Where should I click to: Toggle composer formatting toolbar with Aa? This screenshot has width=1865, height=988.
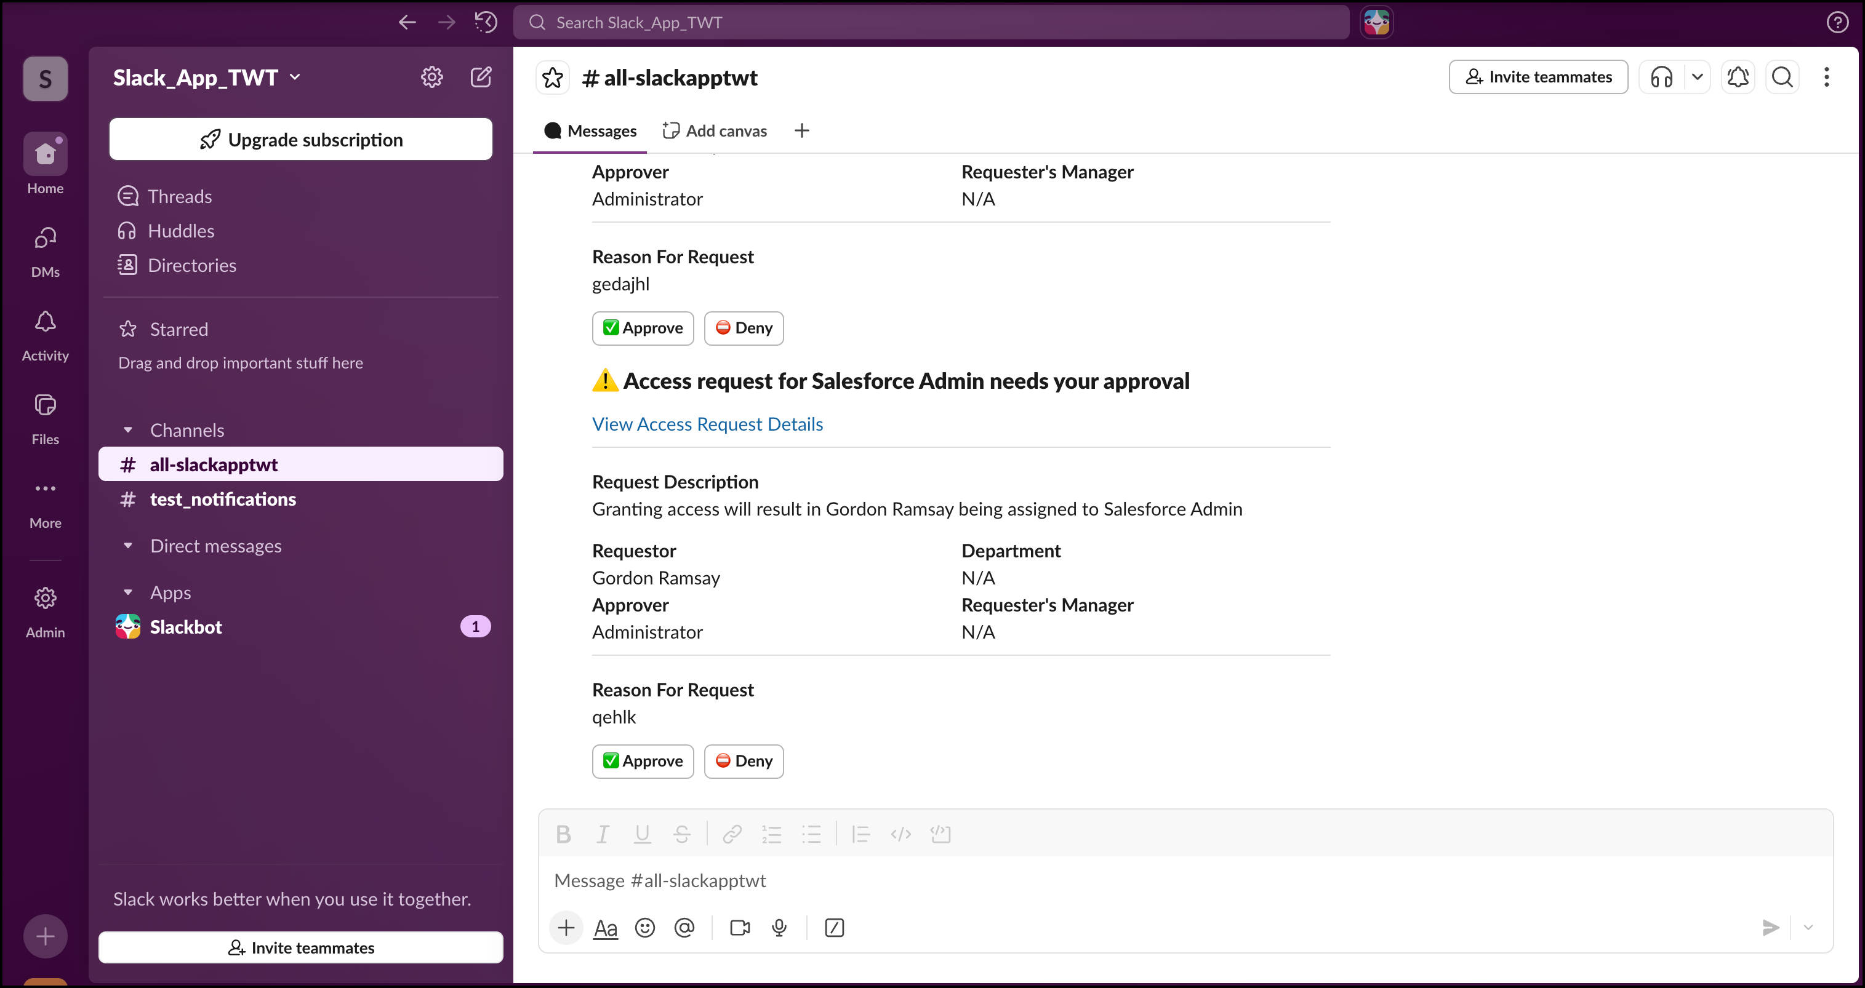pyautogui.click(x=605, y=927)
